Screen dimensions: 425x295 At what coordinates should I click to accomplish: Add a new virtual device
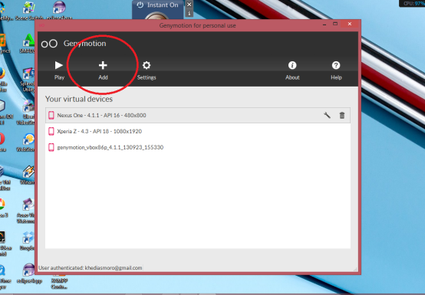[x=103, y=70]
